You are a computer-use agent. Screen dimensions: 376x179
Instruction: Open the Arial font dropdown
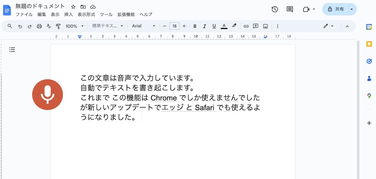point(144,26)
